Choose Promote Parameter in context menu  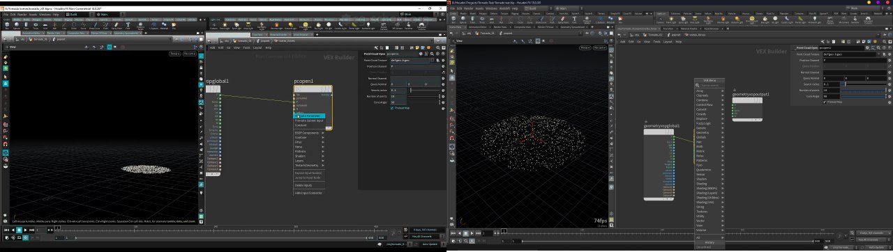pos(309,116)
